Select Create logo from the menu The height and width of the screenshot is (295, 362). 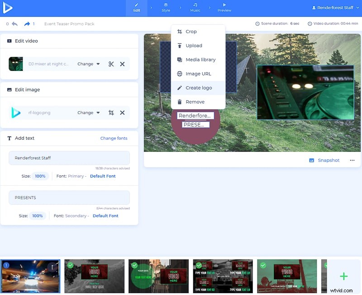(198, 88)
